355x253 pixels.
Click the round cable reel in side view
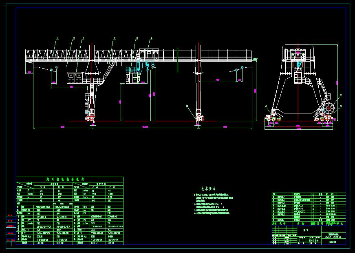pyautogui.click(x=329, y=109)
